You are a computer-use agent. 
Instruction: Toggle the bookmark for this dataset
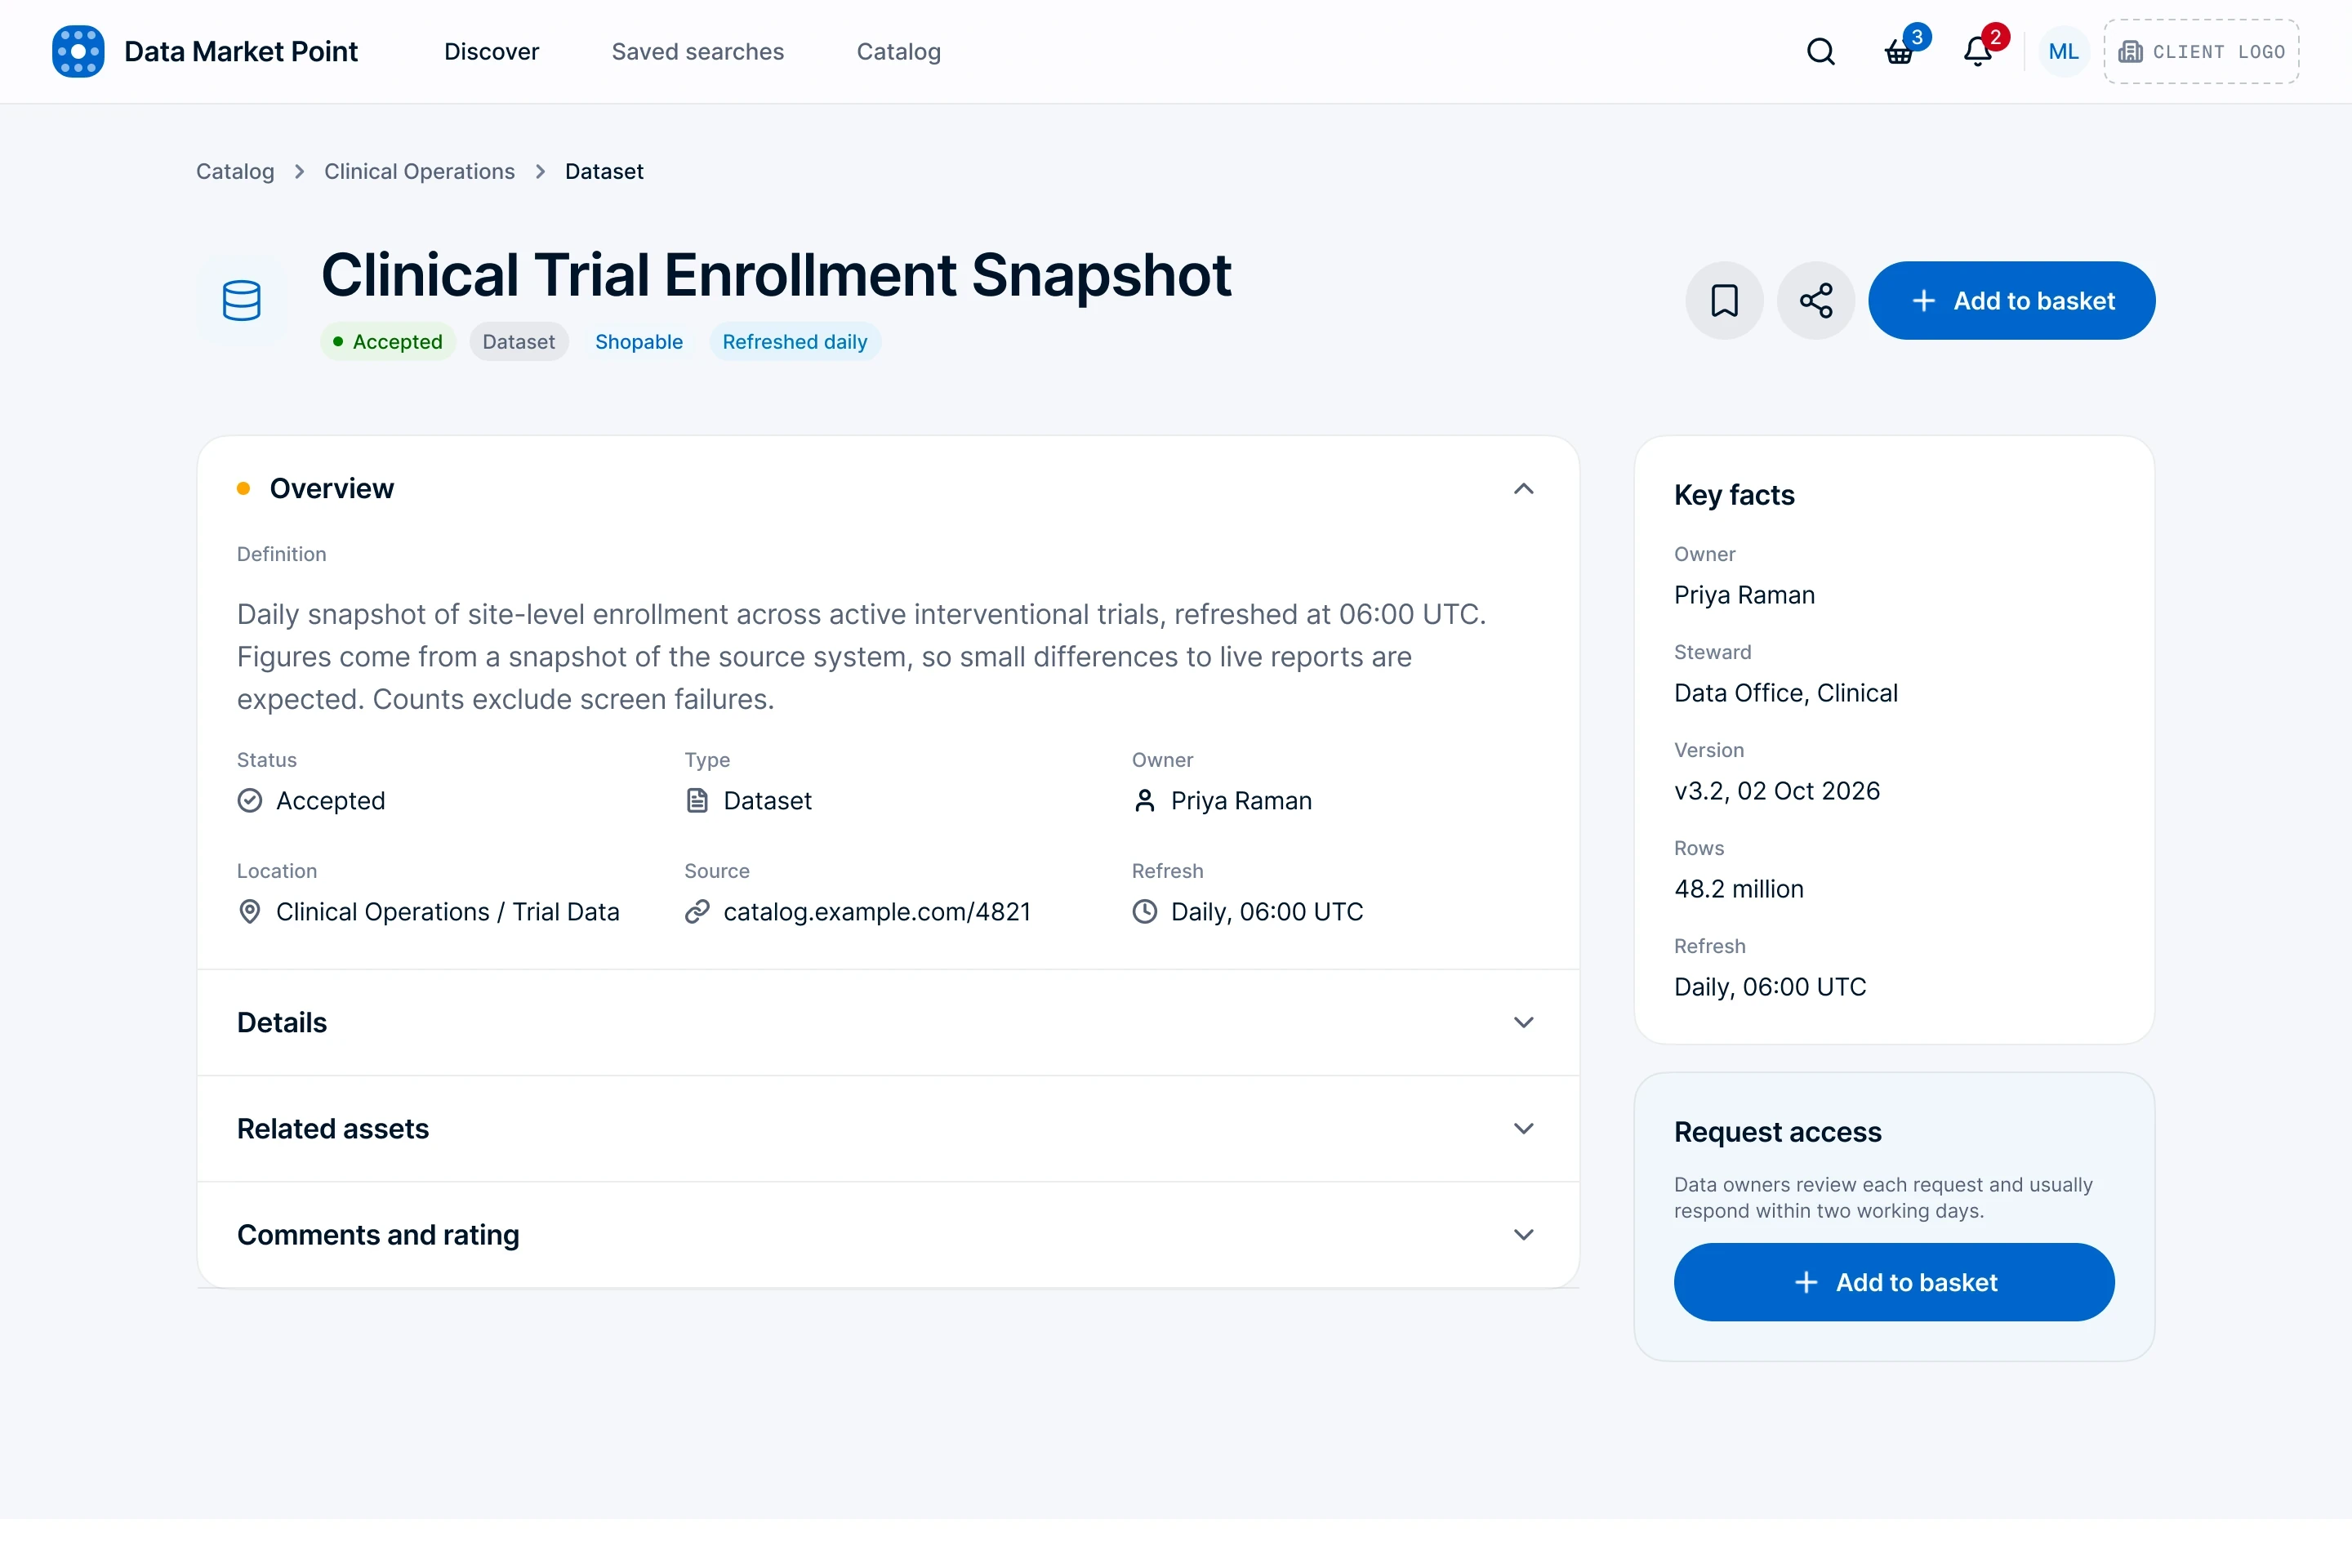(x=1724, y=300)
